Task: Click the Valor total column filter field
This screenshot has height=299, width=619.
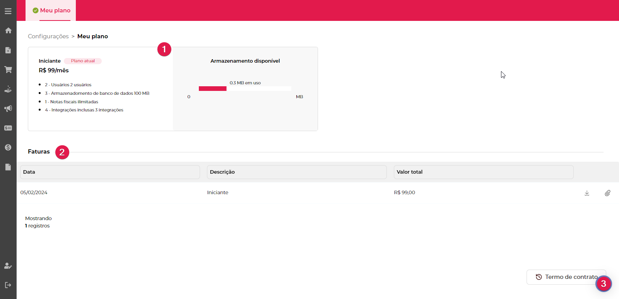Action: coord(483,172)
